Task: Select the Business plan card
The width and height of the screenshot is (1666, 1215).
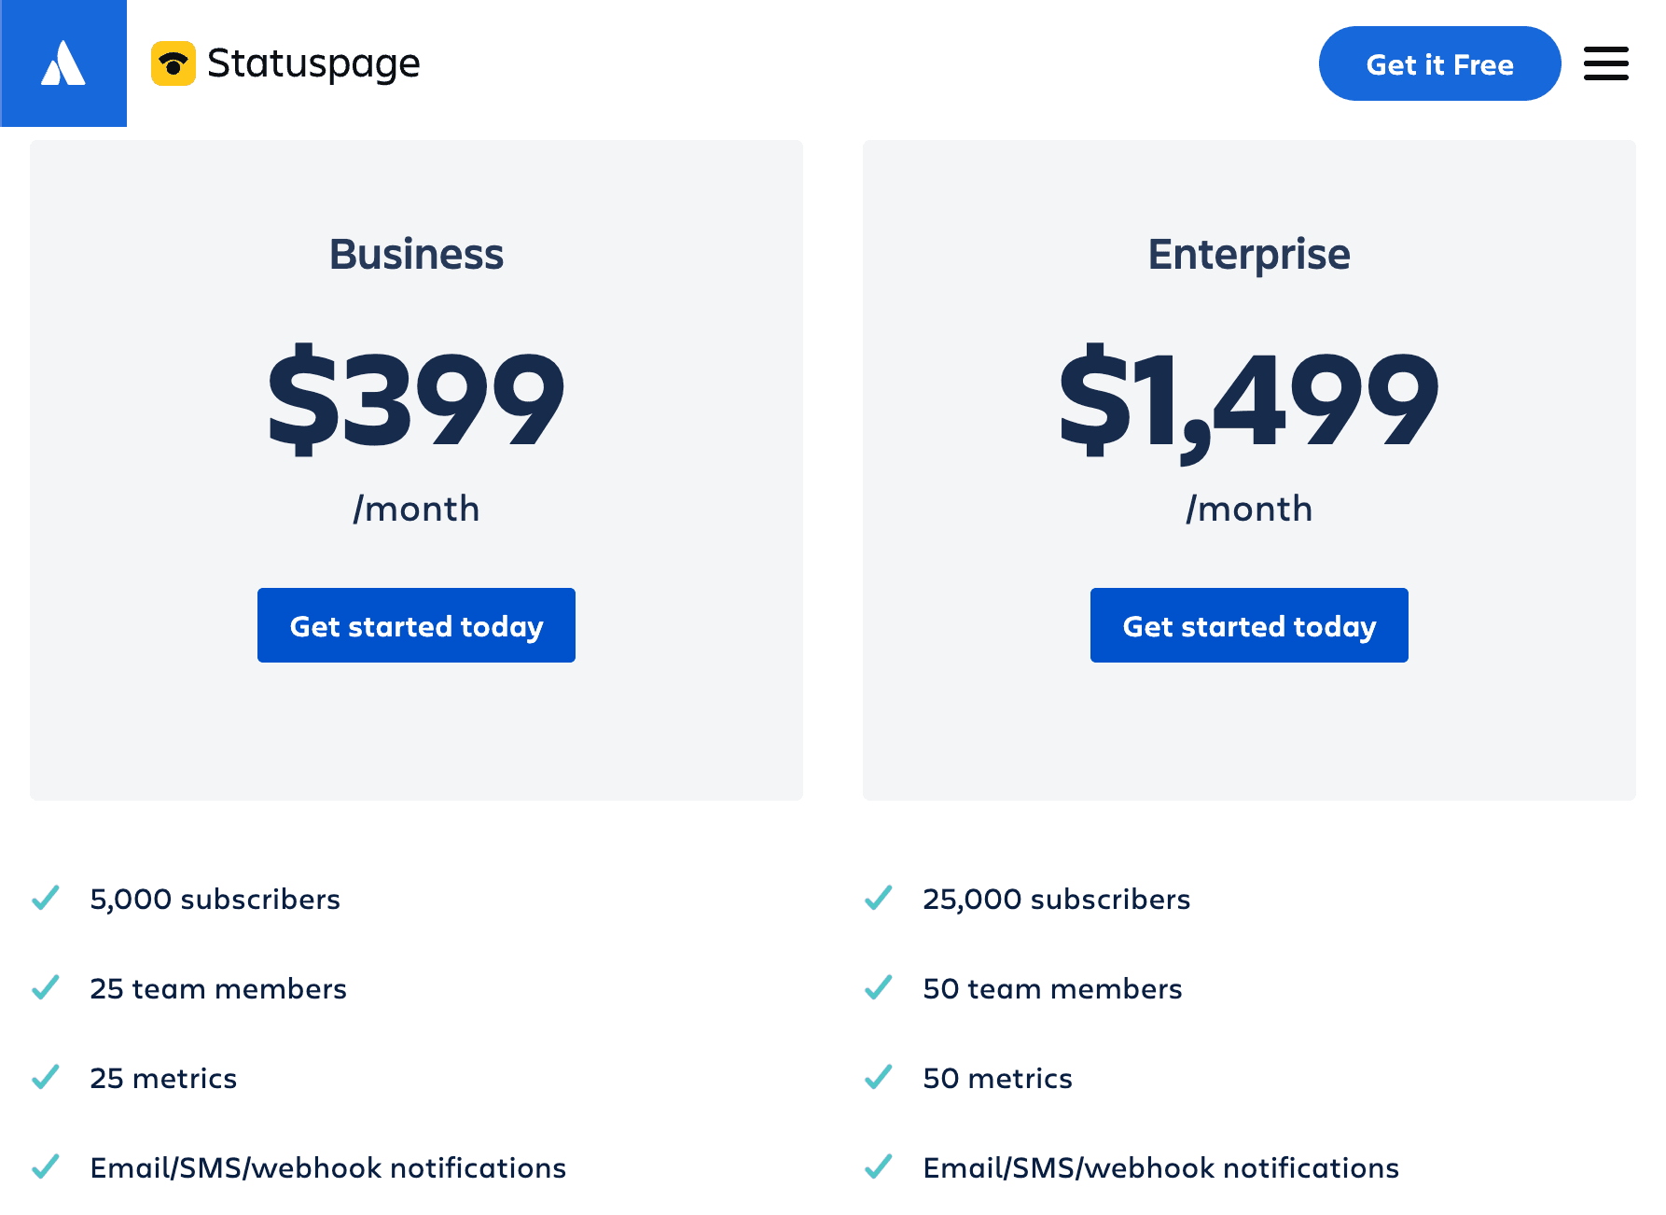Action: [416, 467]
